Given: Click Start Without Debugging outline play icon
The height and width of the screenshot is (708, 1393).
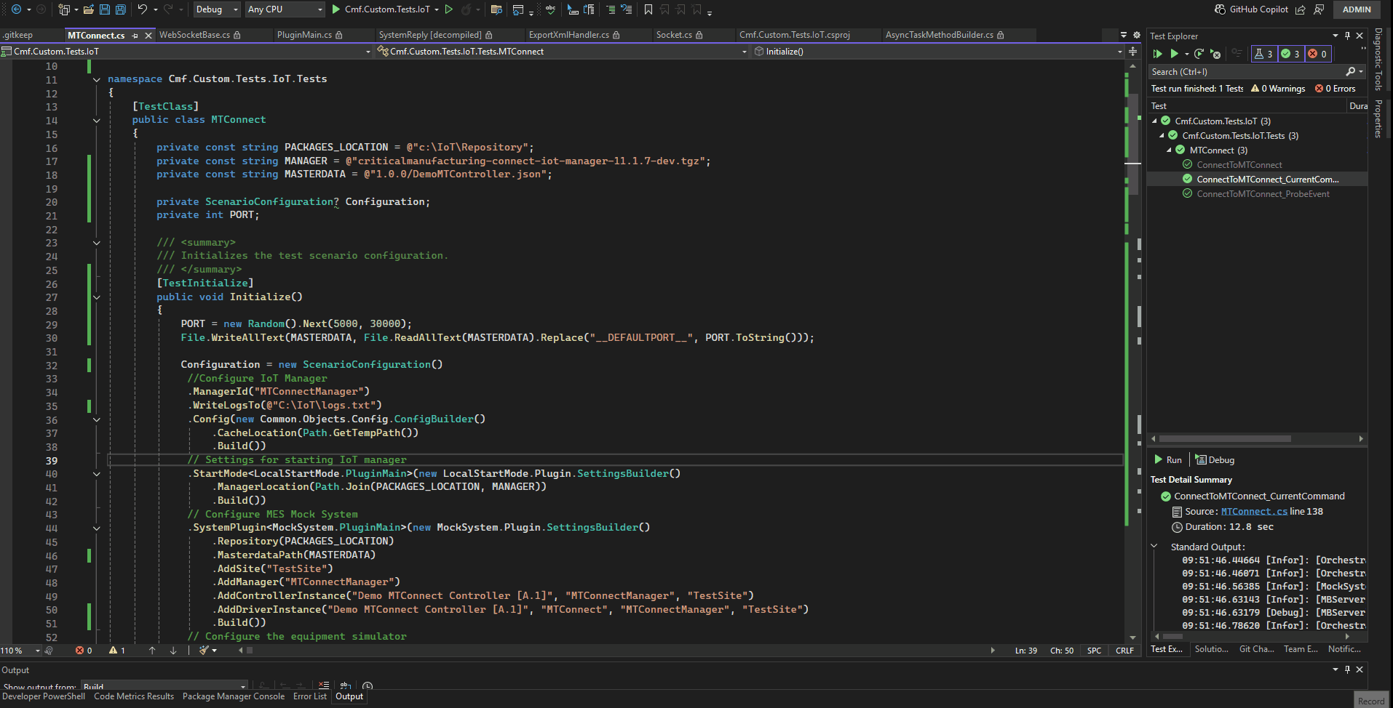Looking at the screenshot, I should click(x=449, y=9).
